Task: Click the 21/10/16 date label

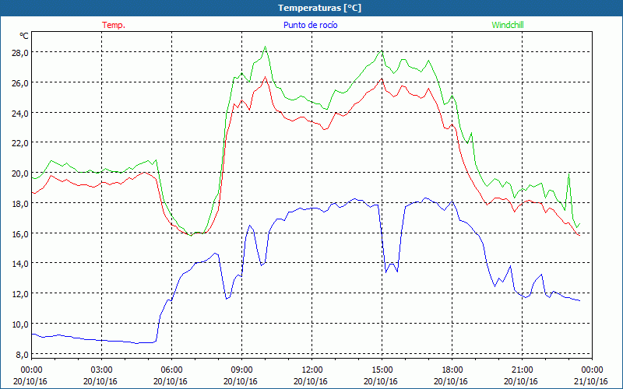Action: tap(592, 381)
